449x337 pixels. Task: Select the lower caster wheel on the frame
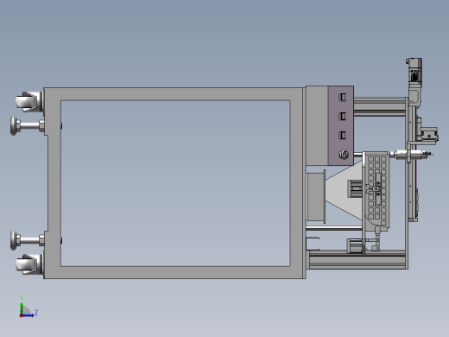pyautogui.click(x=27, y=264)
